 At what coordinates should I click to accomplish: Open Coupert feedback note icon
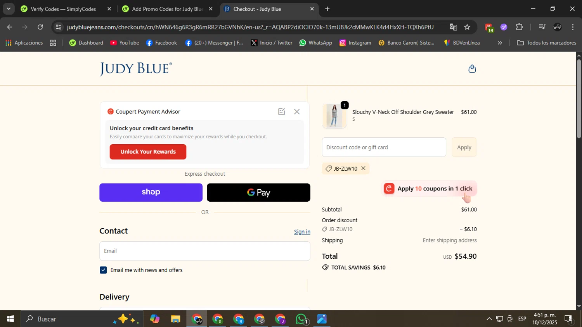(x=282, y=112)
